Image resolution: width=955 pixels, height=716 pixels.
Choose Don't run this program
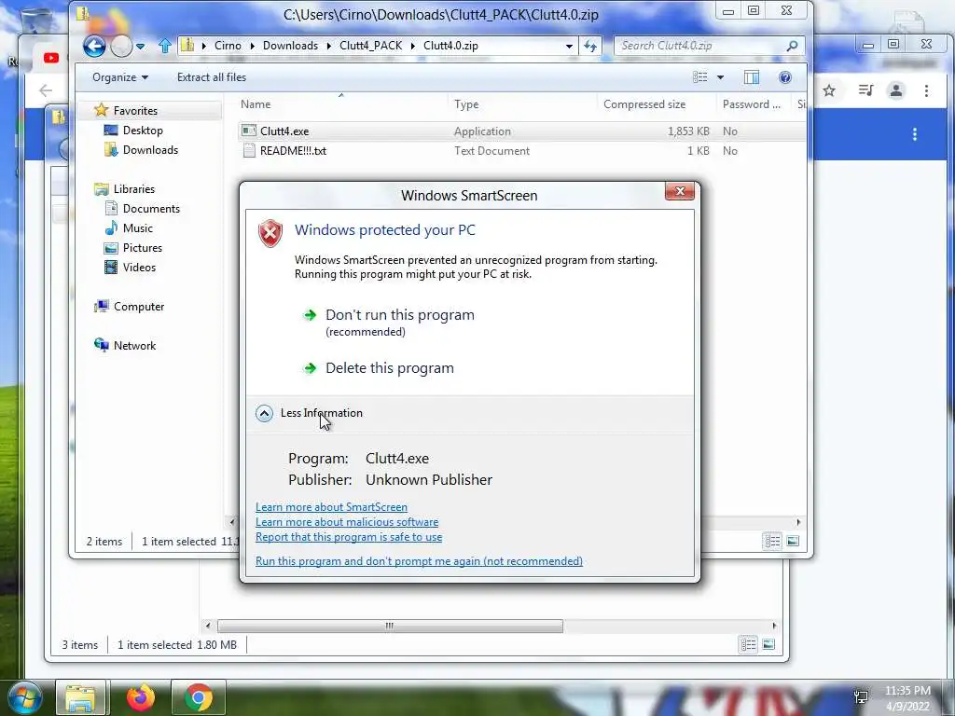coord(399,315)
